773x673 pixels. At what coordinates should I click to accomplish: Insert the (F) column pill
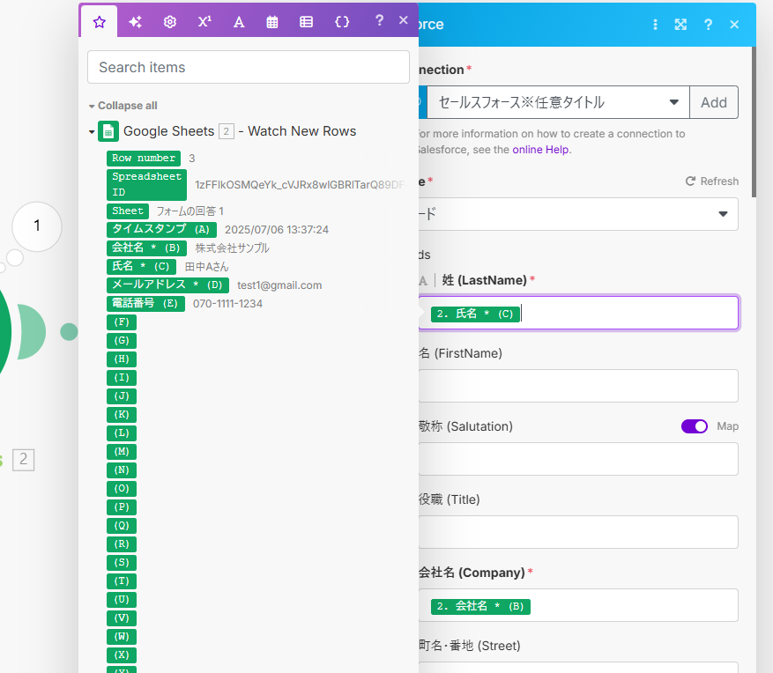click(122, 322)
